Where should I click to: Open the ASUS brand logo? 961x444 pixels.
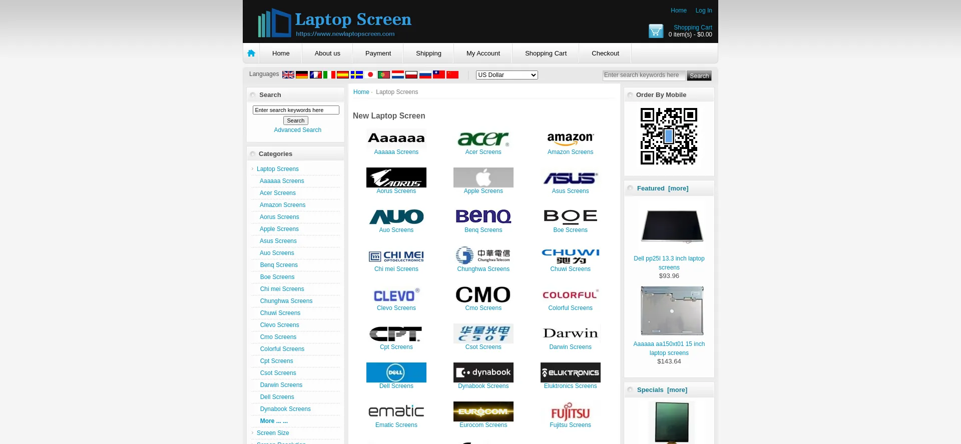pos(571,177)
